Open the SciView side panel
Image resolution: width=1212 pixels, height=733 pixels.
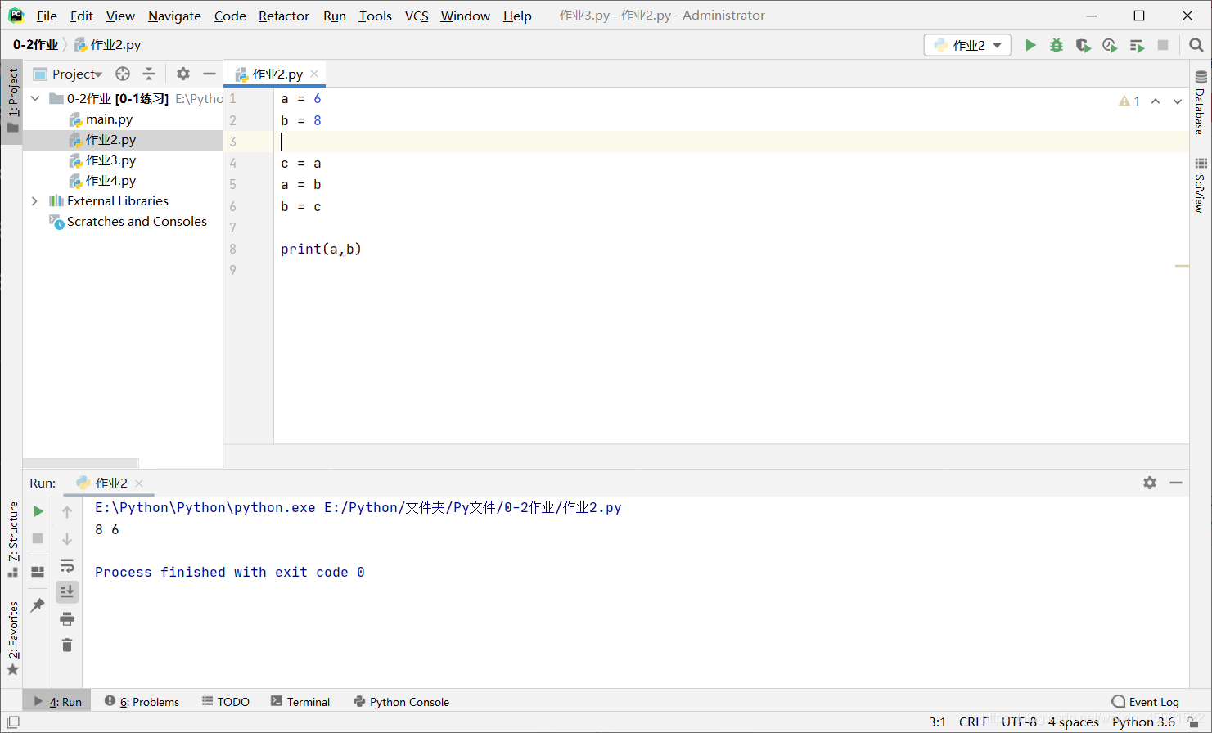tap(1201, 186)
